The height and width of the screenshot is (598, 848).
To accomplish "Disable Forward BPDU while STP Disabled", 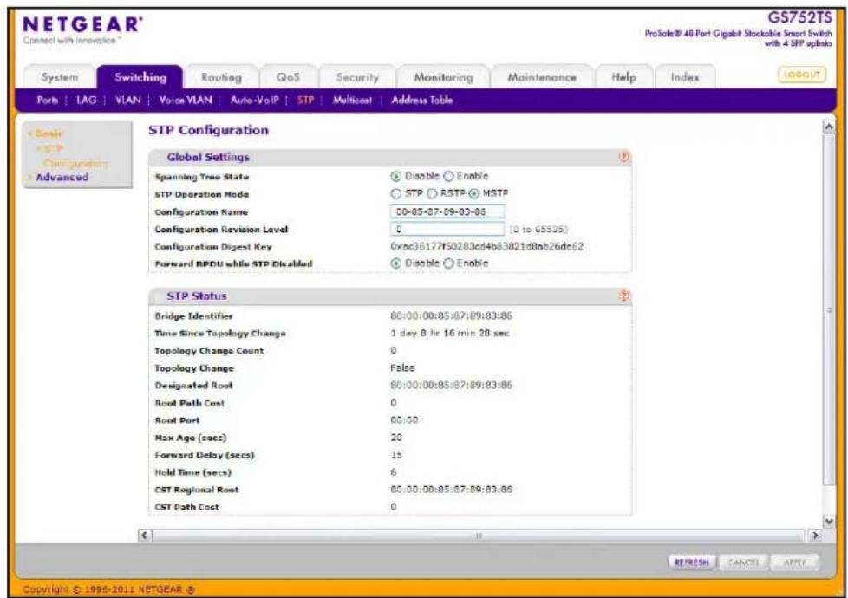I will pyautogui.click(x=396, y=263).
